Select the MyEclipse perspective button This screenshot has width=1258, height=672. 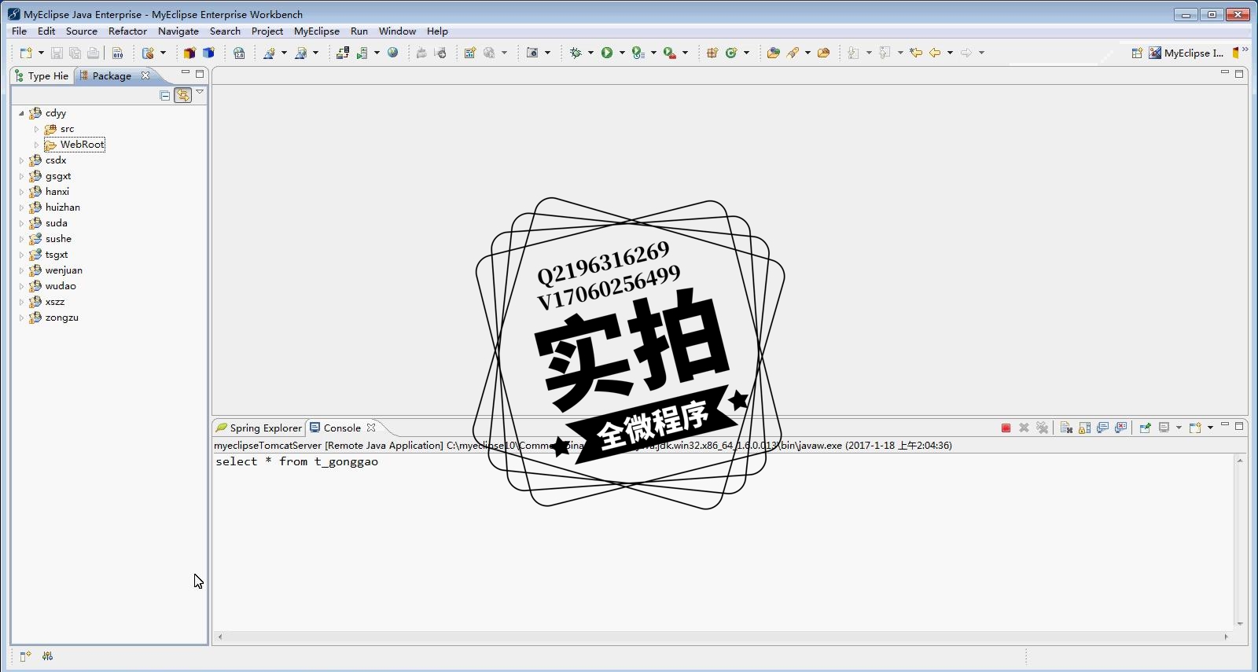(1186, 53)
